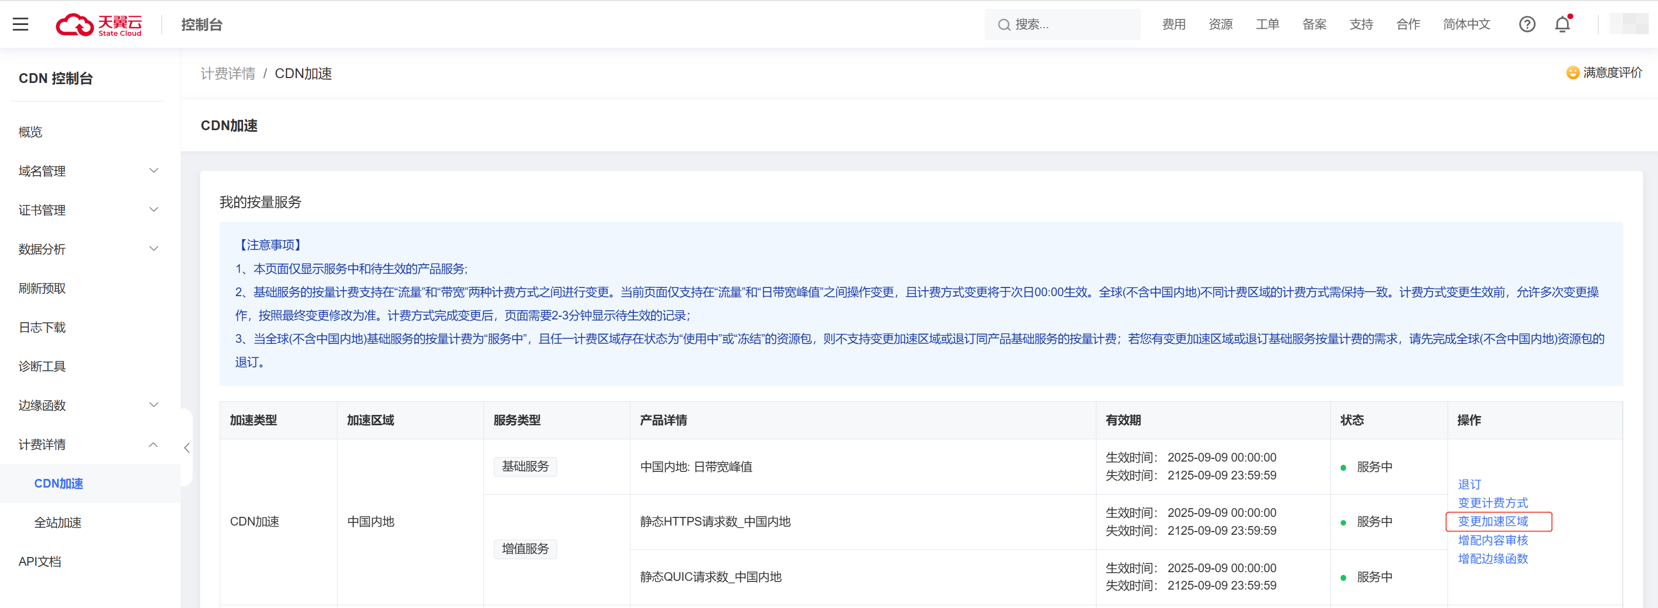Expand the 域名管理 chevron
The height and width of the screenshot is (608, 1658).
(154, 170)
